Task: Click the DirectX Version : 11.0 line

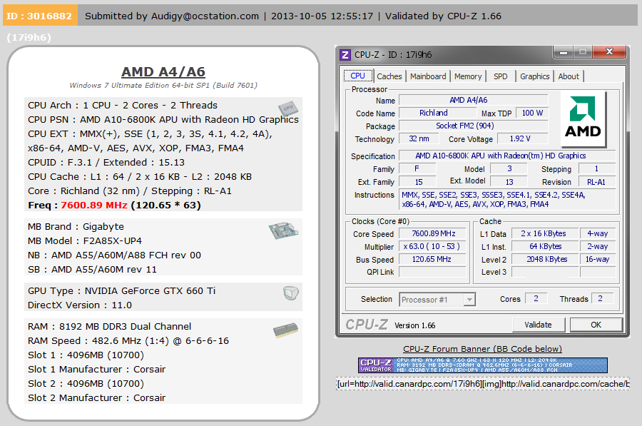Action: 80,305
